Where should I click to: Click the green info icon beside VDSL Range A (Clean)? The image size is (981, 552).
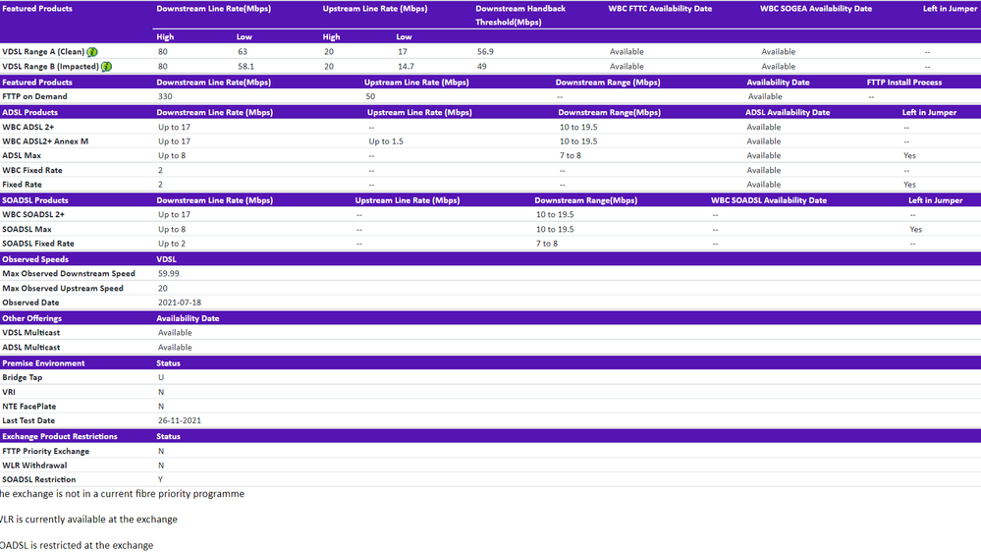92,52
